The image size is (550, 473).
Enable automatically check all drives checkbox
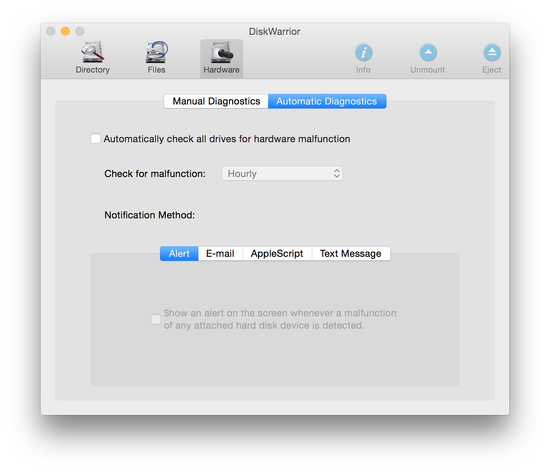click(x=96, y=139)
